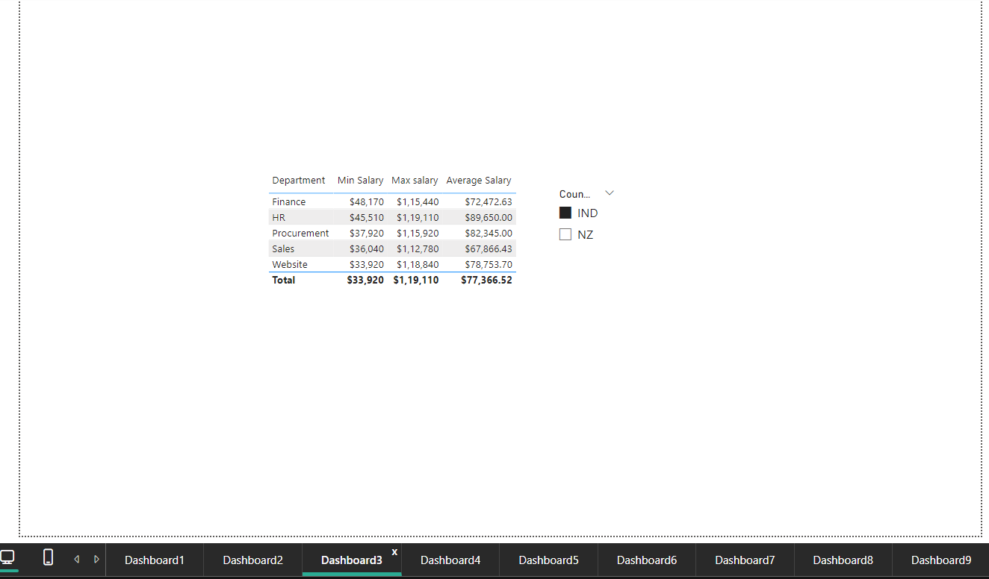This screenshot has width=989, height=579.
Task: Switch to the Dashboard5 tab
Action: coord(548,560)
